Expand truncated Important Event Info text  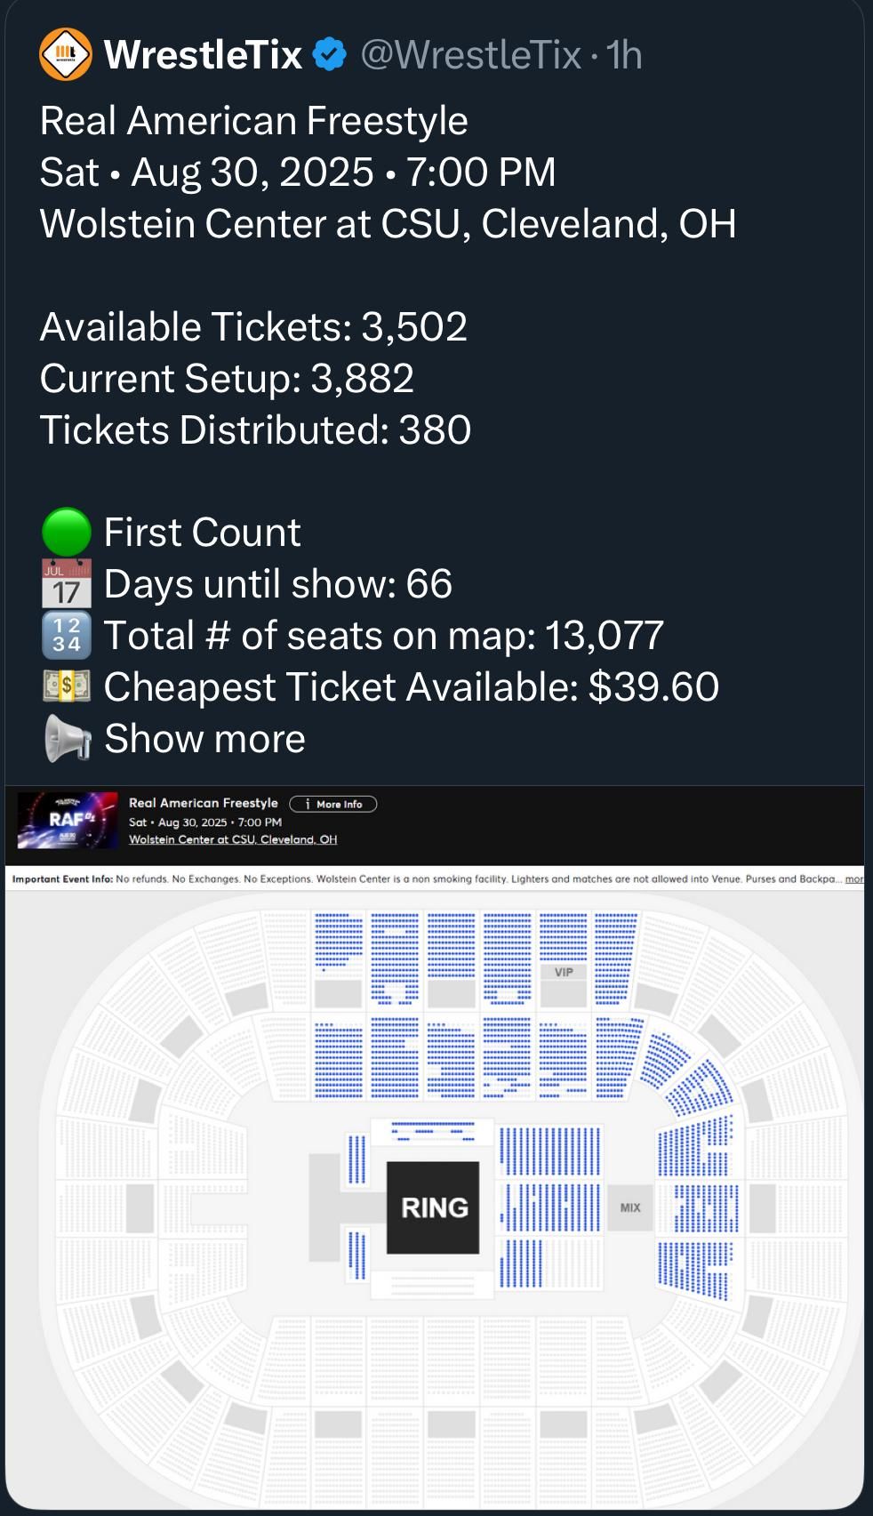point(853,878)
